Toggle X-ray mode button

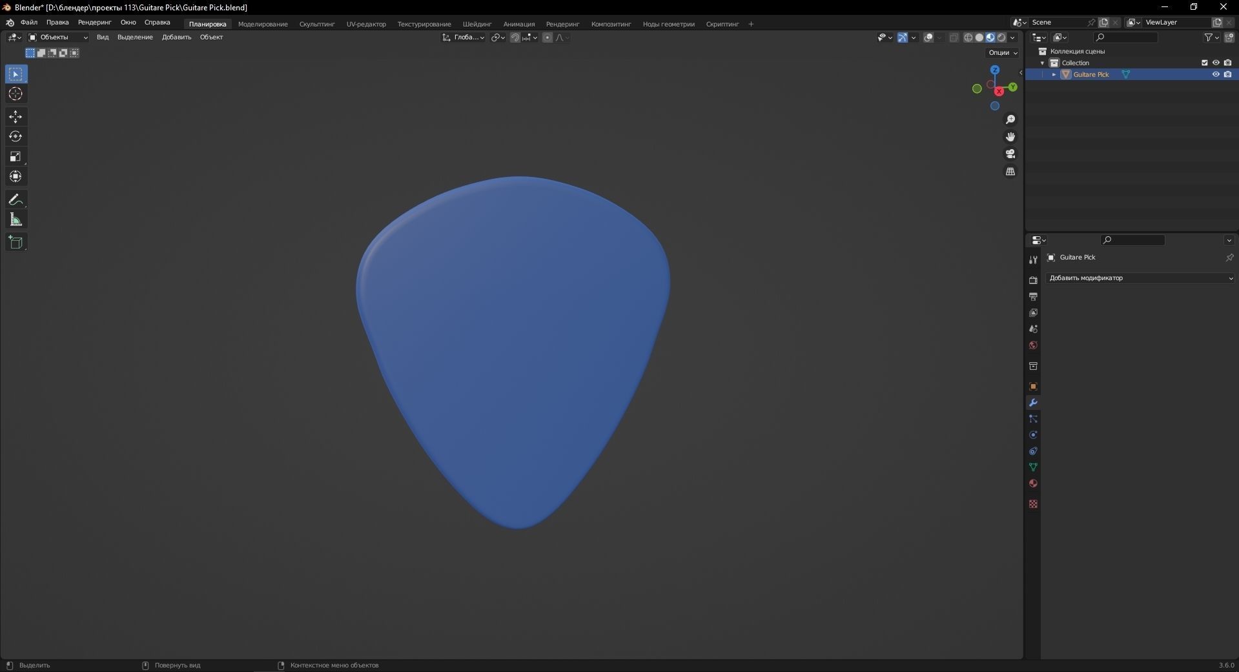tap(954, 37)
